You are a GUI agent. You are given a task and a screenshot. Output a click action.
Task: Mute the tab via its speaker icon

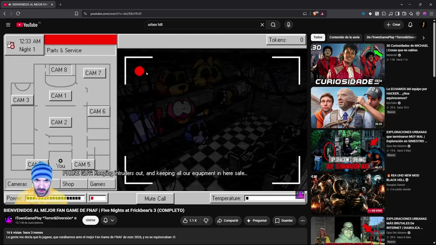tap(9, 4)
